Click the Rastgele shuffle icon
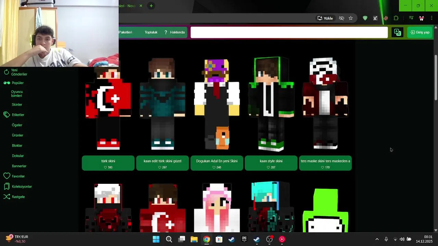The width and height of the screenshot is (438, 246). (7, 197)
